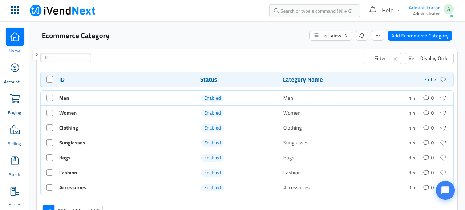Click Add Ecommerce Category button
The image size is (465, 210).
[x=420, y=36]
